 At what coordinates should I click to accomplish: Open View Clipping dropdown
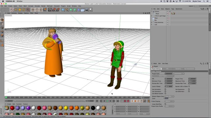click(x=169, y=101)
